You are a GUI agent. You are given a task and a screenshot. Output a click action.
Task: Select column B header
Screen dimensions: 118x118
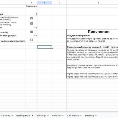[32, 3]
